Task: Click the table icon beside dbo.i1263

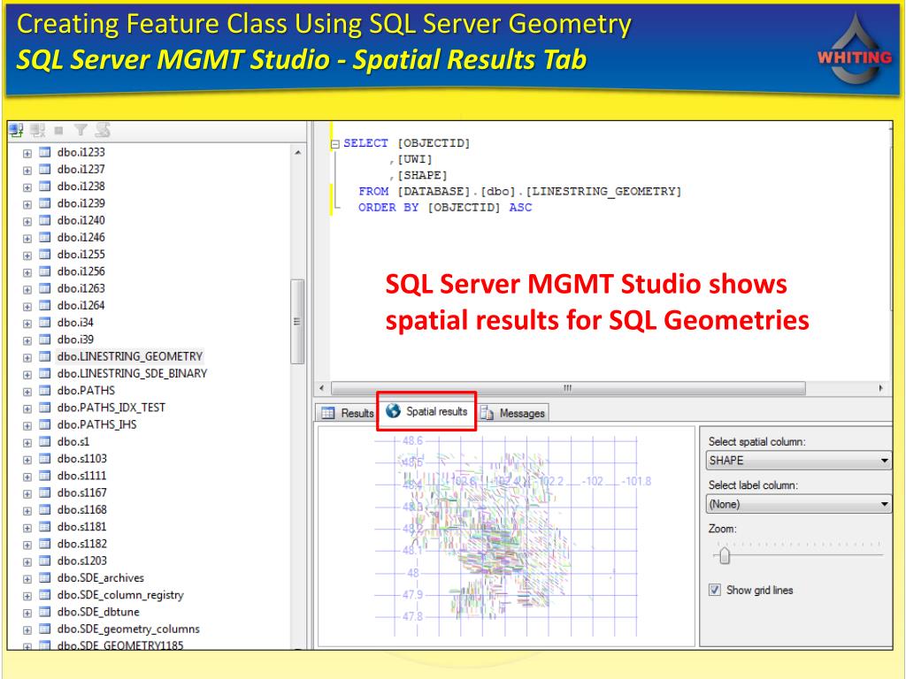Action: [x=44, y=289]
